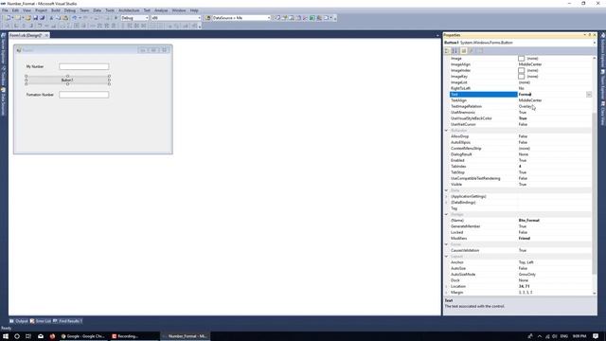Select the Formation Number label
Image resolution: width=606 pixels, height=341 pixels.
tap(40, 95)
